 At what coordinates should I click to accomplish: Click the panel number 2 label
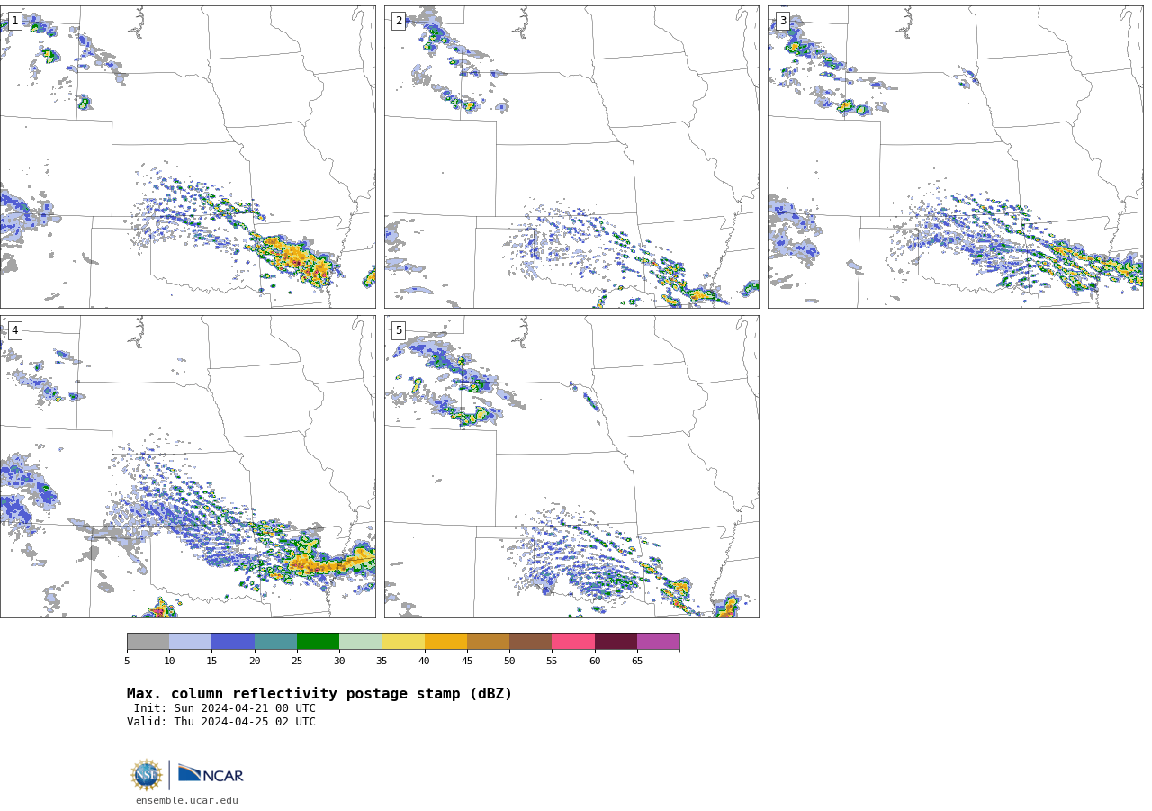(x=399, y=21)
